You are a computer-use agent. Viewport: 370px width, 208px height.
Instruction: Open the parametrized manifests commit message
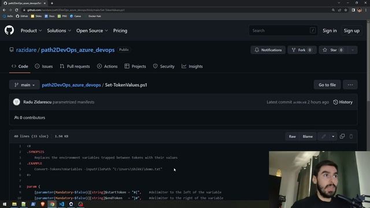point(73,102)
